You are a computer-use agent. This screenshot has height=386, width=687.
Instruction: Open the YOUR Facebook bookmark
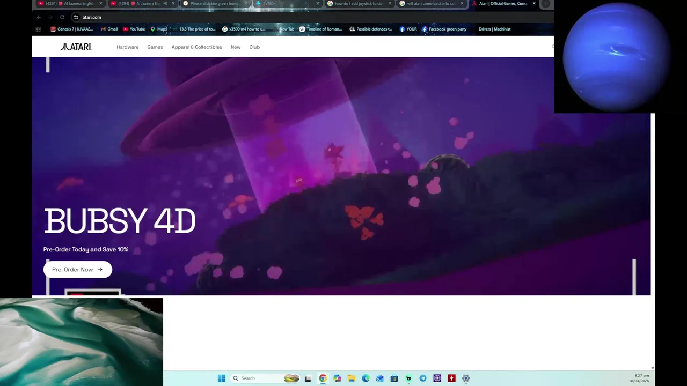[408, 29]
